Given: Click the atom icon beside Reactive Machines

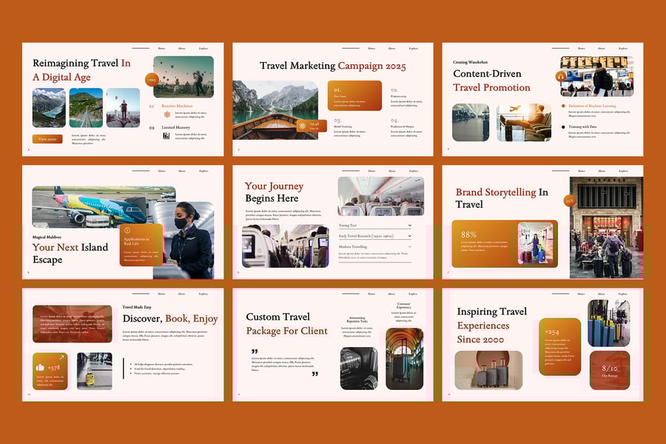Looking at the screenshot, I should (x=167, y=114).
